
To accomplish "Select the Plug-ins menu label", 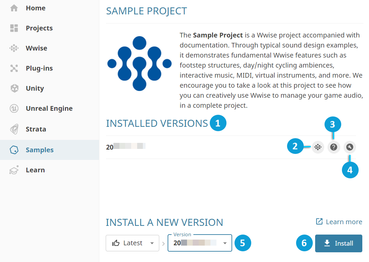I will point(39,68).
